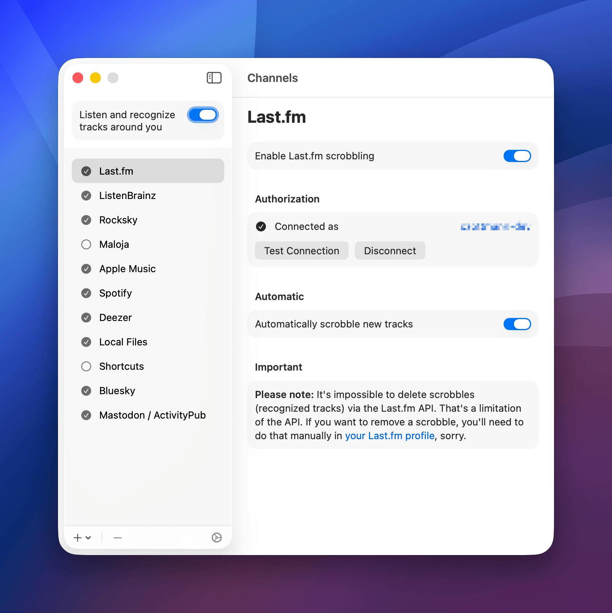This screenshot has width=612, height=613.
Task: Click the Disconnect button
Action: pos(390,250)
